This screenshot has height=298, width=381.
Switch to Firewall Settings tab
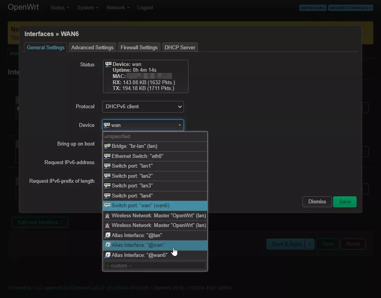(x=139, y=47)
